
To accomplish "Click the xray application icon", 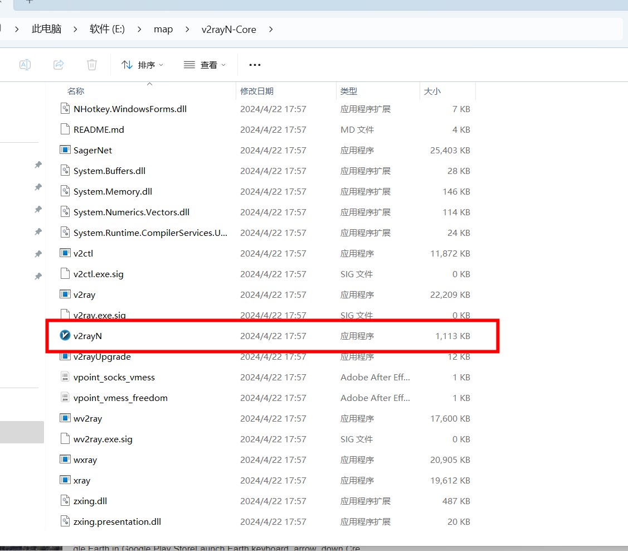I will 65,480.
